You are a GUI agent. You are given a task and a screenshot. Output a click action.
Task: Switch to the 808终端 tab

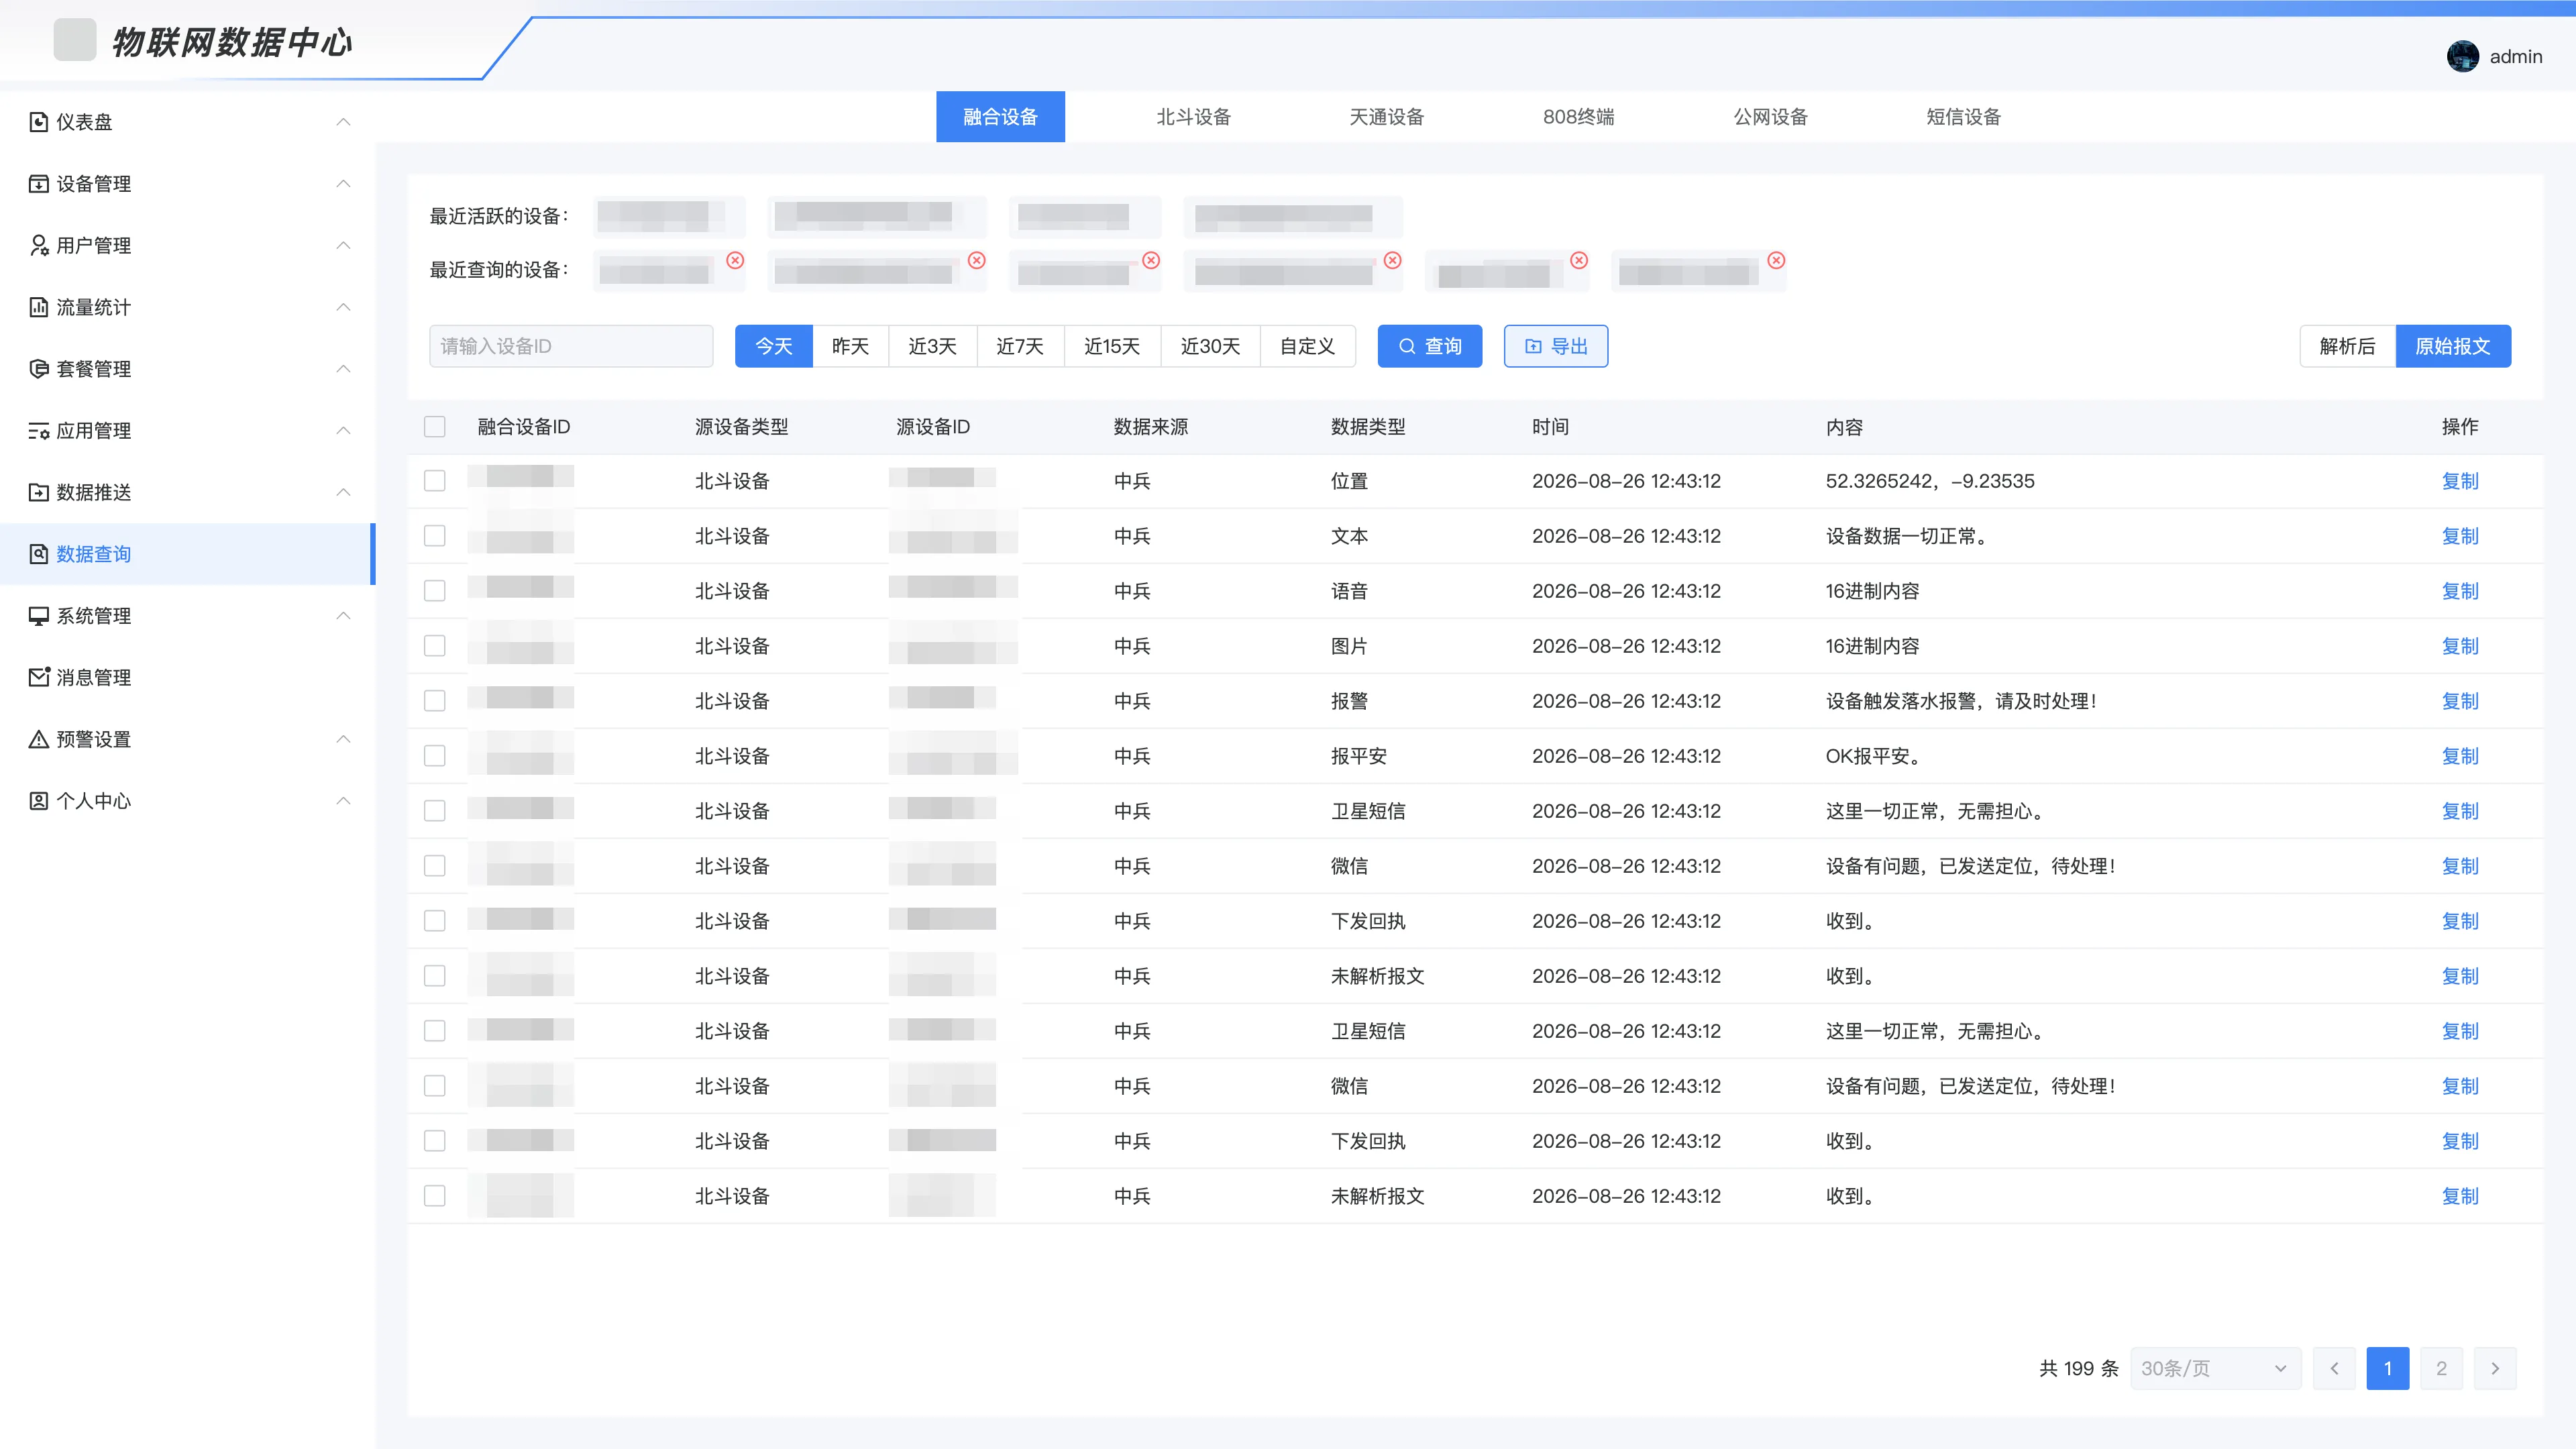pyautogui.click(x=1578, y=117)
